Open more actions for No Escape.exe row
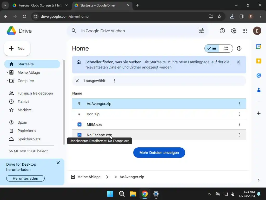 pos(239,135)
